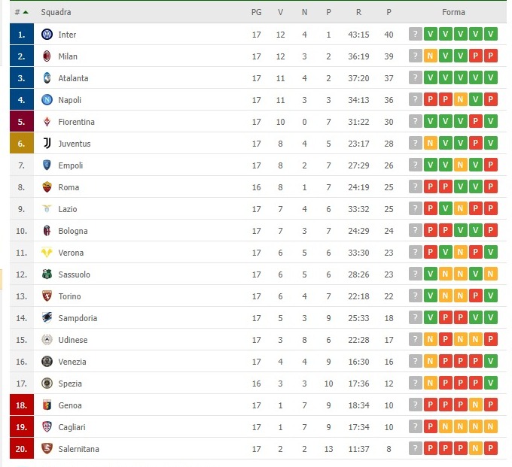Click the Genoa club crest icon
512x467 pixels.
click(47, 405)
